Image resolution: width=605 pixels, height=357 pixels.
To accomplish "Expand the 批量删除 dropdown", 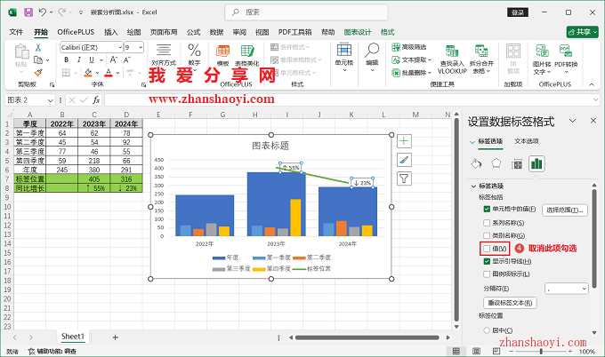I will [x=430, y=73].
